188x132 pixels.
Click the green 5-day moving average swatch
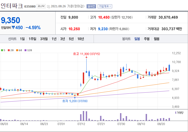click(2, 50)
